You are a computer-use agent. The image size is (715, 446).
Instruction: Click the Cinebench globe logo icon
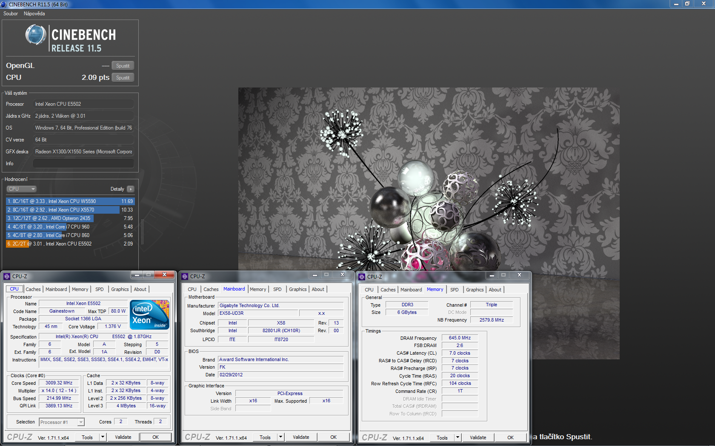[x=36, y=35]
